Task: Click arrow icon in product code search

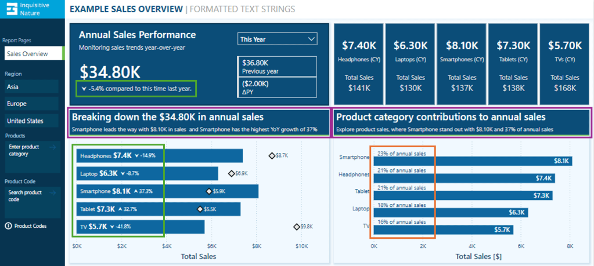Action: tap(53, 193)
